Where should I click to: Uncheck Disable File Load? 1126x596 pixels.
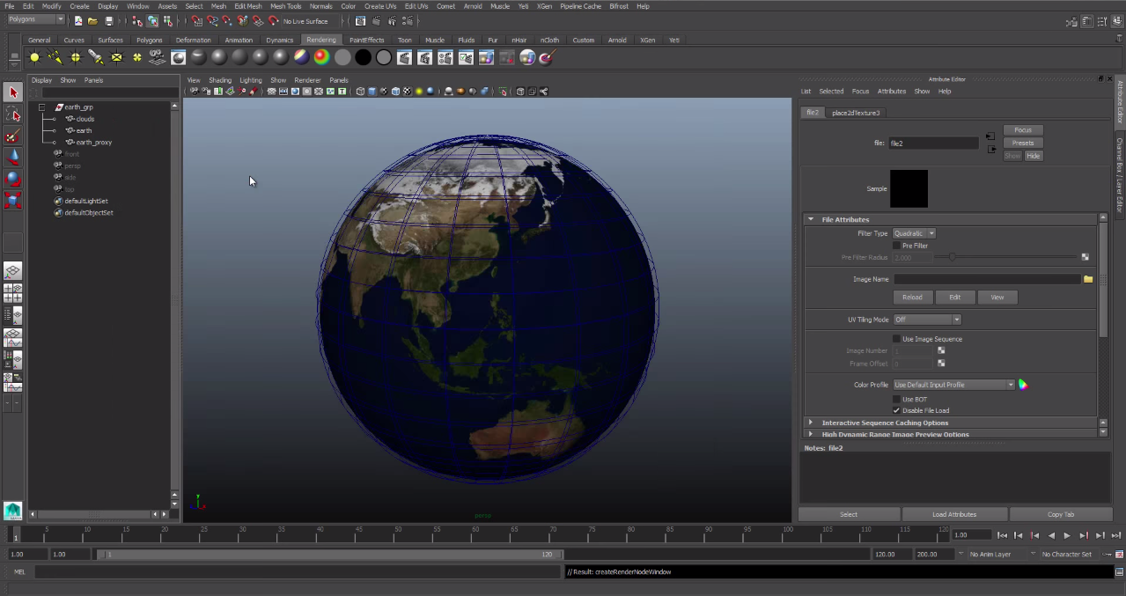[x=897, y=410]
